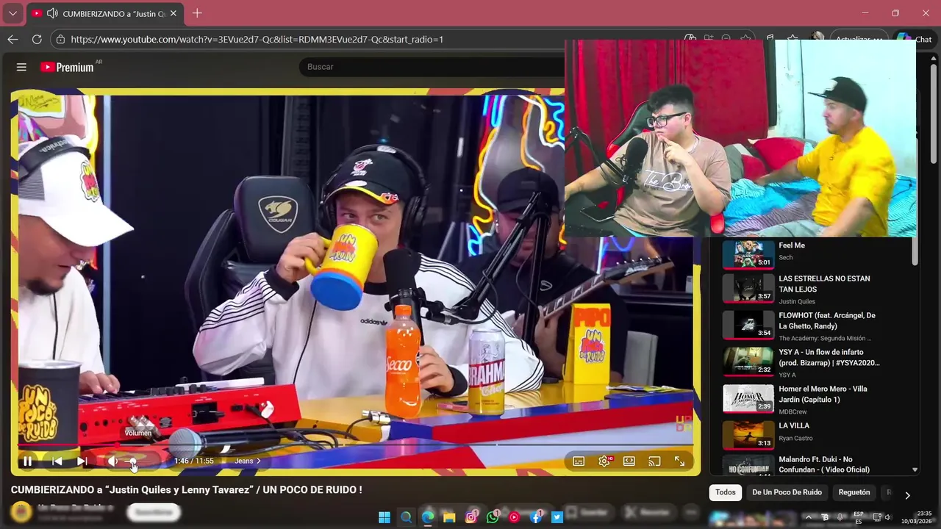Open Copilot Chat button
The height and width of the screenshot is (529, 941).
point(915,40)
